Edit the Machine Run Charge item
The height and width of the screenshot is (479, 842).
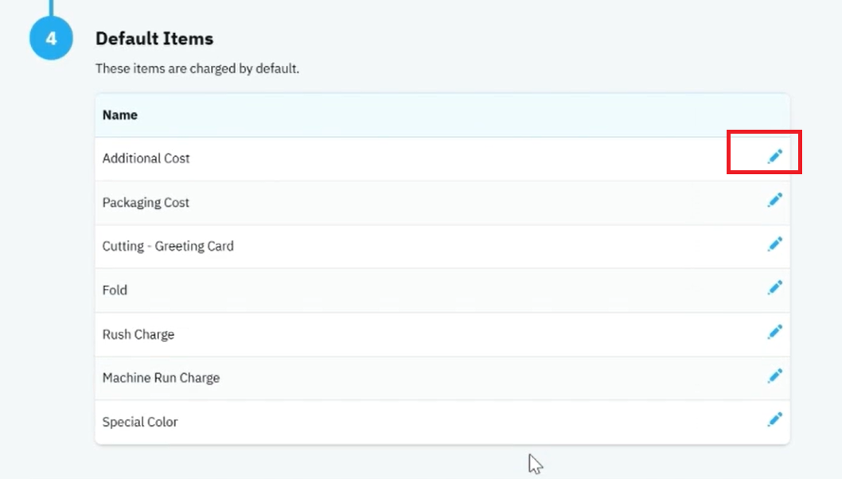[775, 376]
